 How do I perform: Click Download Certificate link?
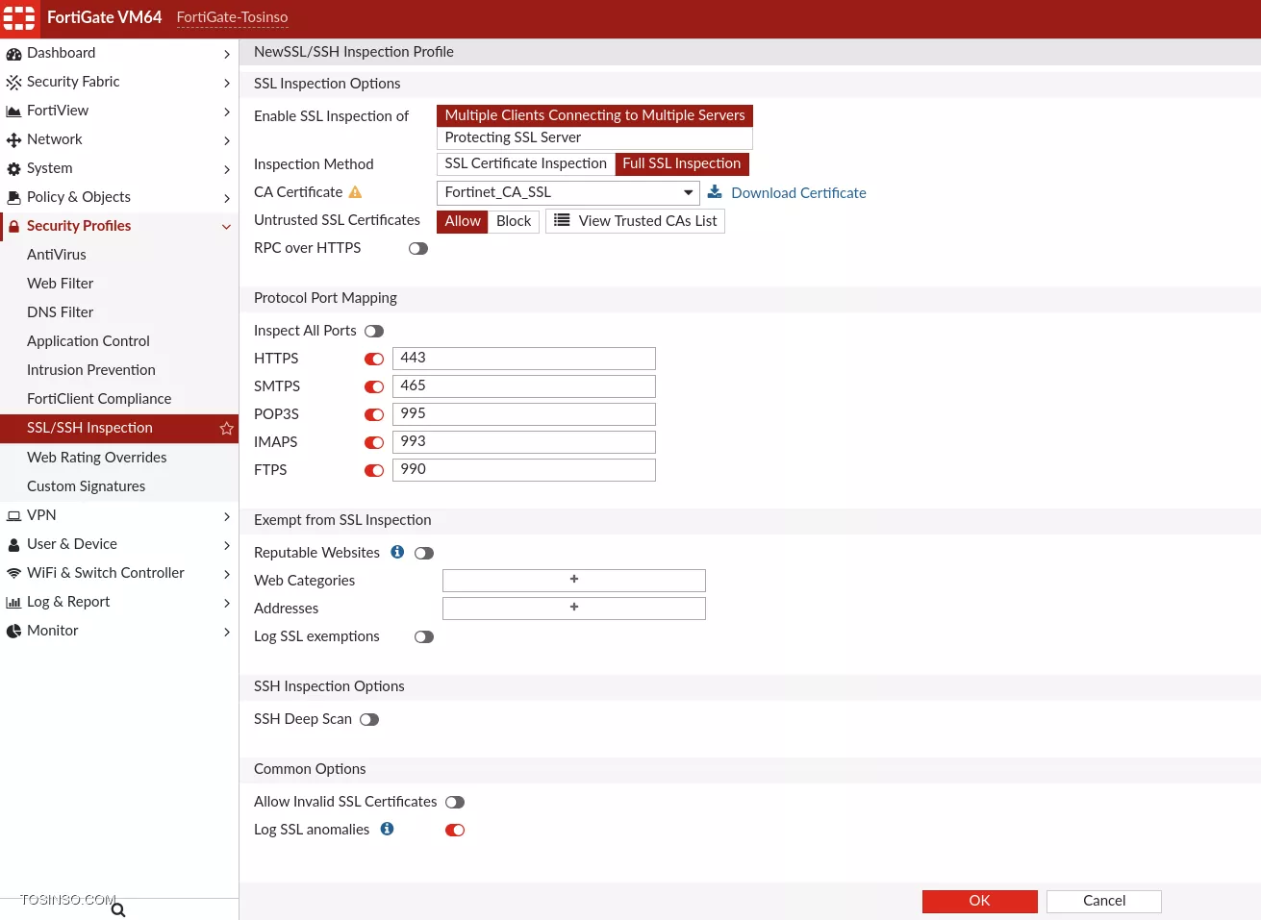[798, 193]
